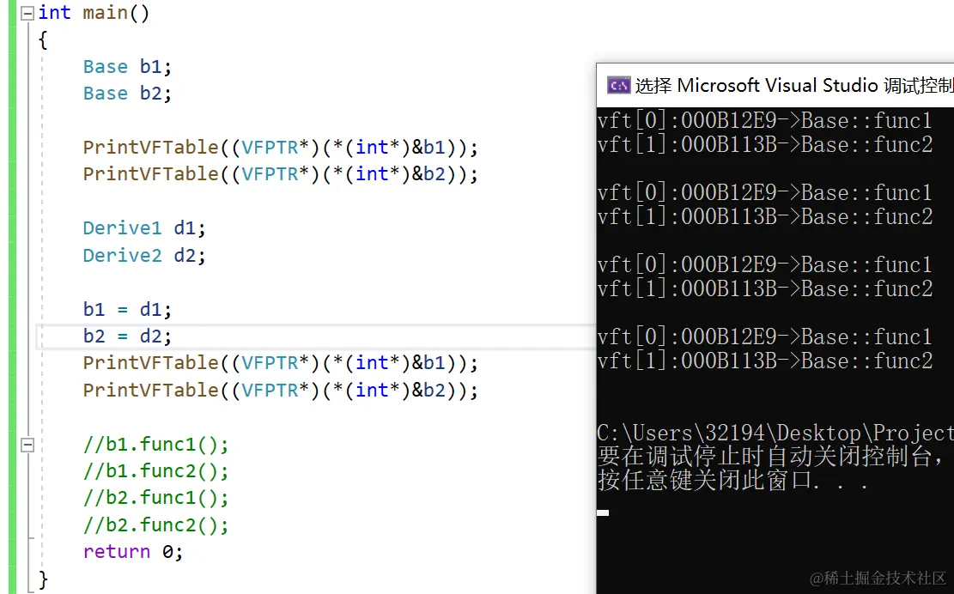Click the debug console title bar text
This screenshot has width=954, height=594.
794,86
